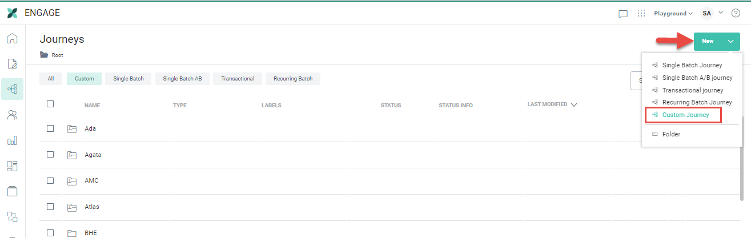This screenshot has height=238, width=751.
Task: Open the AMC folder
Action: (x=91, y=180)
